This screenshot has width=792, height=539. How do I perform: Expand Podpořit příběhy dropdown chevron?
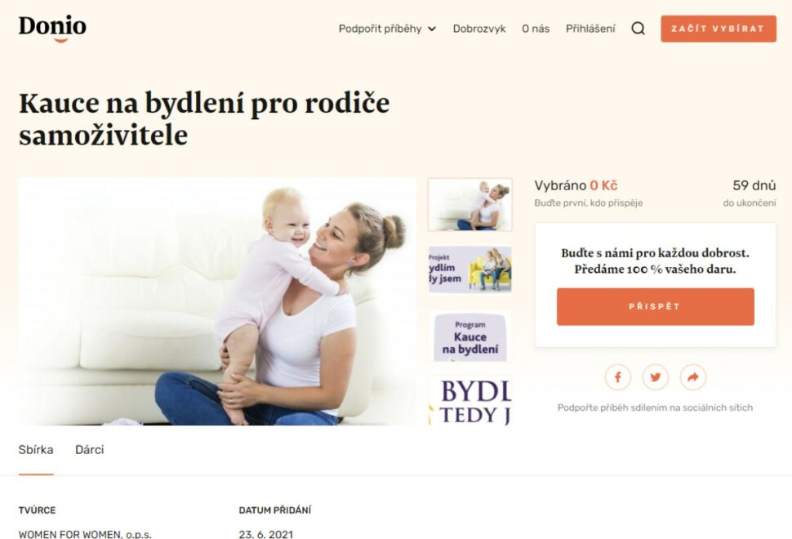[x=432, y=29]
